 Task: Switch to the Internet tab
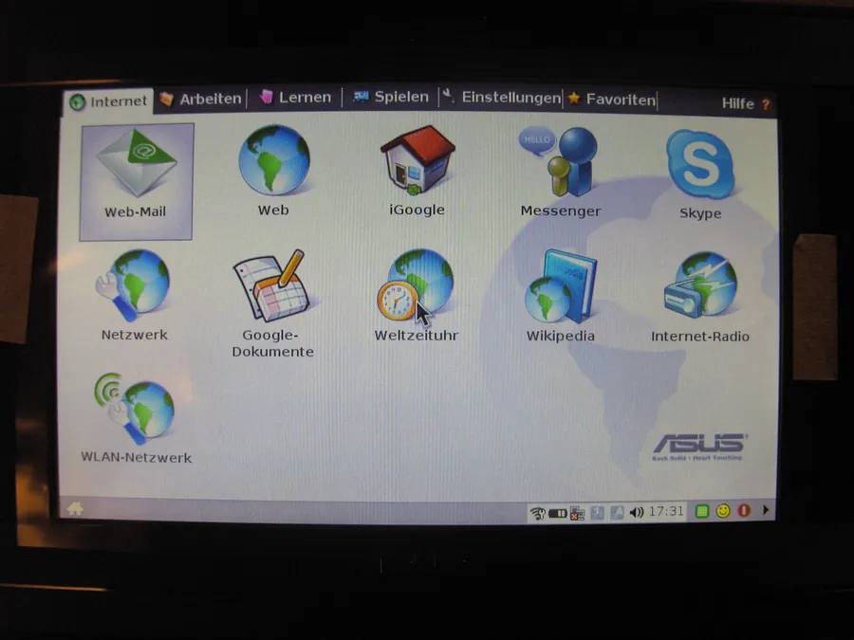point(109,101)
